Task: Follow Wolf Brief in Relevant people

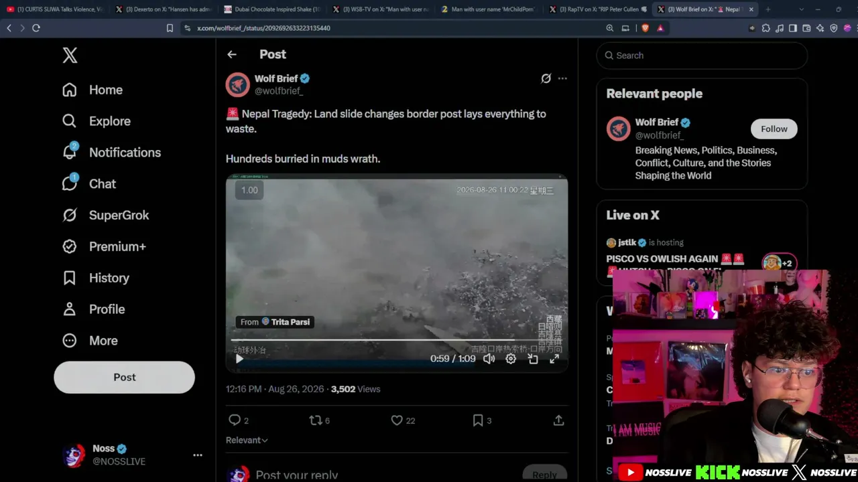Action: 774,129
